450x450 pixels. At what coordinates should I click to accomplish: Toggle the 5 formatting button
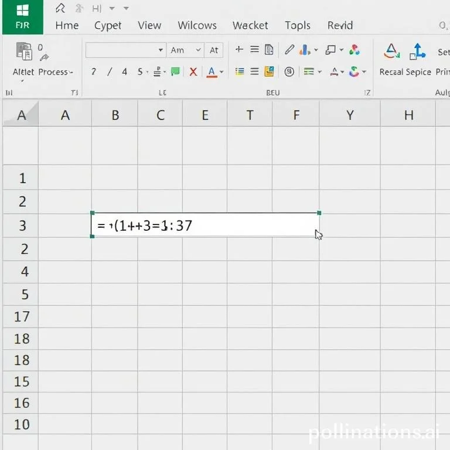pyautogui.click(x=140, y=71)
